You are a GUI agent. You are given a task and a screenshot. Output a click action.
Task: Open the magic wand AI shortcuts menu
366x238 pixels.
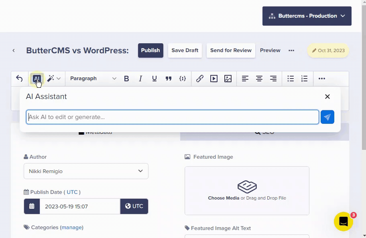54,79
